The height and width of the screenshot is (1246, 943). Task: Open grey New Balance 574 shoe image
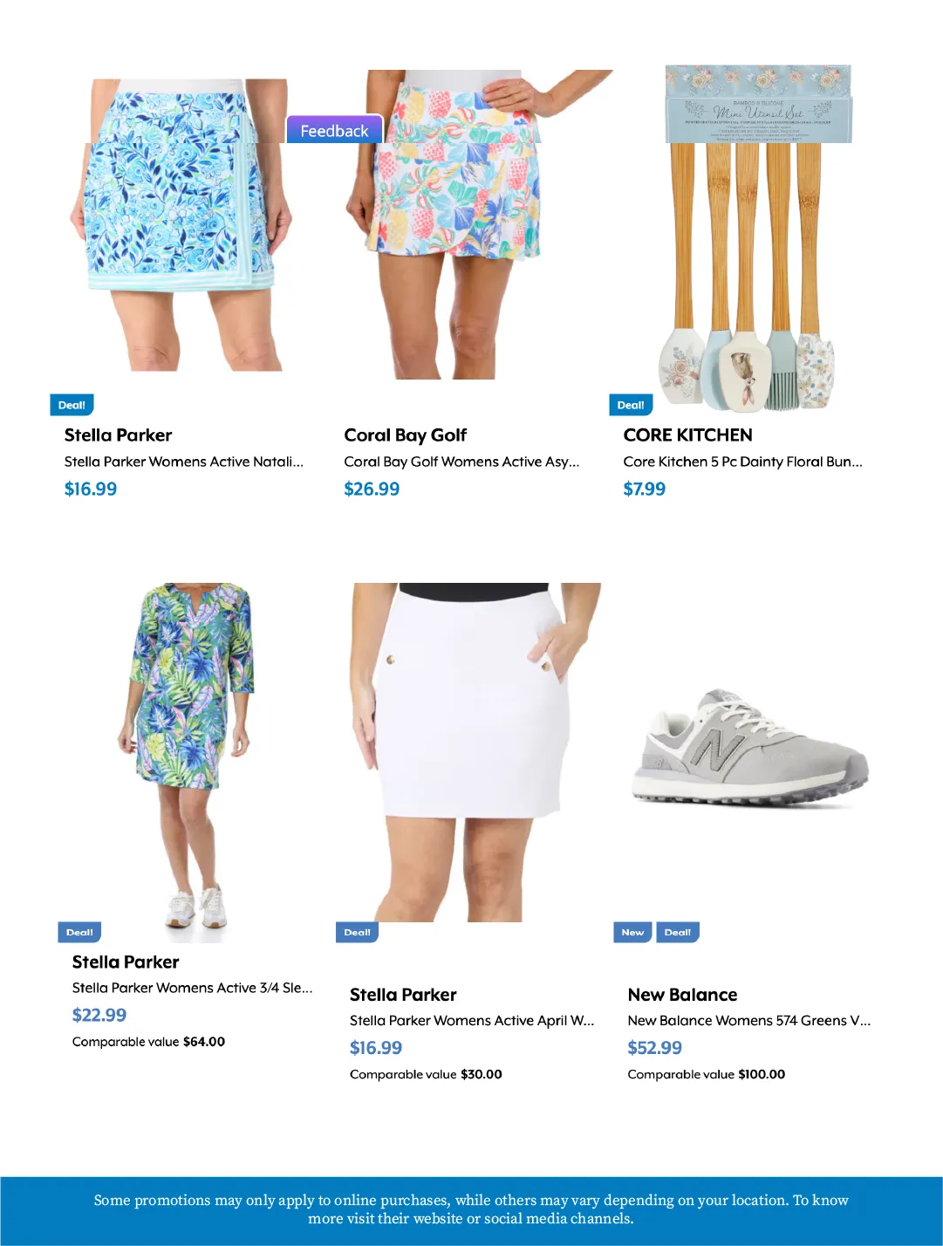pyautogui.click(x=750, y=747)
